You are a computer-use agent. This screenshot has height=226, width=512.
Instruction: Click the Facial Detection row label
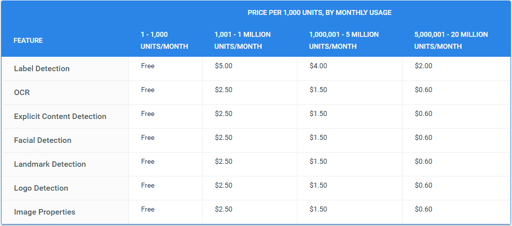[43, 140]
